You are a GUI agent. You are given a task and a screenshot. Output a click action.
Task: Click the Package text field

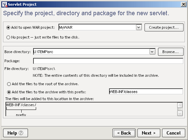tap(108, 61)
